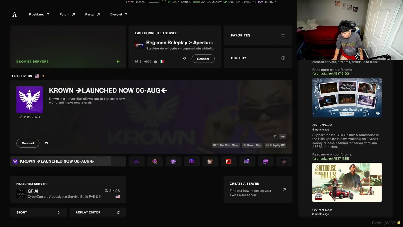Open the forum.cfx.re/t/5373133 link
Screen dimensions: 403x227
click(x=331, y=73)
